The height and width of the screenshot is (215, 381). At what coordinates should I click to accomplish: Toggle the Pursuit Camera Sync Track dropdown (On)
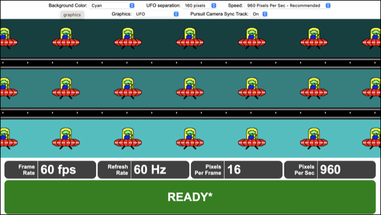258,14
